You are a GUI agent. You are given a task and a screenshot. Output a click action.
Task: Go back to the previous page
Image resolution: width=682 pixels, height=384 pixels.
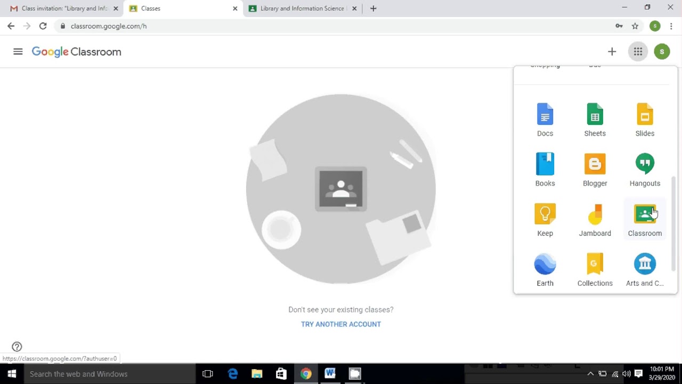click(x=11, y=26)
